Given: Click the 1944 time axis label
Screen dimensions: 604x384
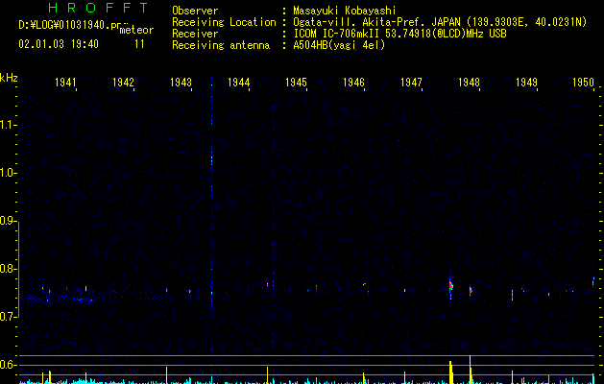Looking at the screenshot, I should tap(238, 83).
